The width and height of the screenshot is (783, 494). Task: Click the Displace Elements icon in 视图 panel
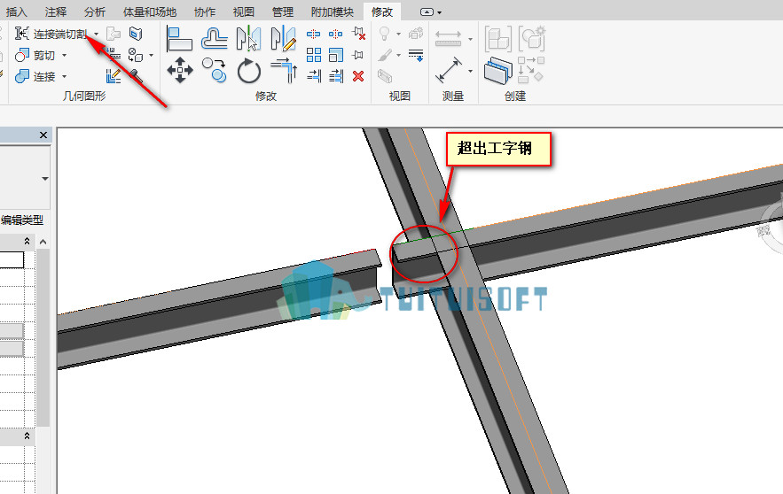pyautogui.click(x=416, y=34)
